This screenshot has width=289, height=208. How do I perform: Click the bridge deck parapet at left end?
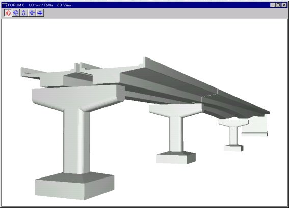click(31, 73)
